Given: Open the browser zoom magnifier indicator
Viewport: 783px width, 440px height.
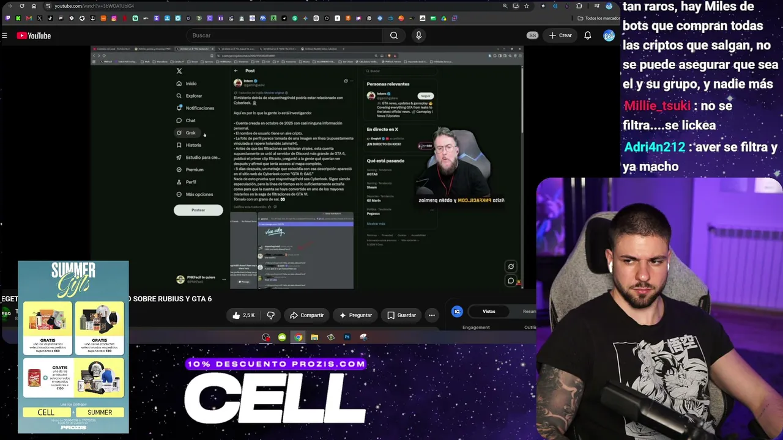Looking at the screenshot, I should 505,6.
